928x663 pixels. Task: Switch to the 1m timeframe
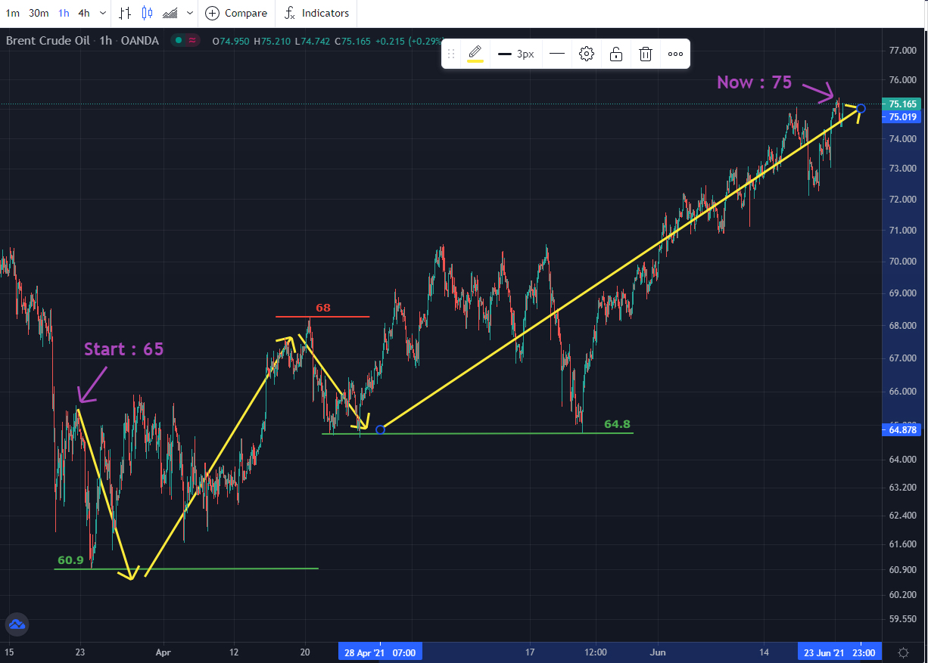click(13, 13)
